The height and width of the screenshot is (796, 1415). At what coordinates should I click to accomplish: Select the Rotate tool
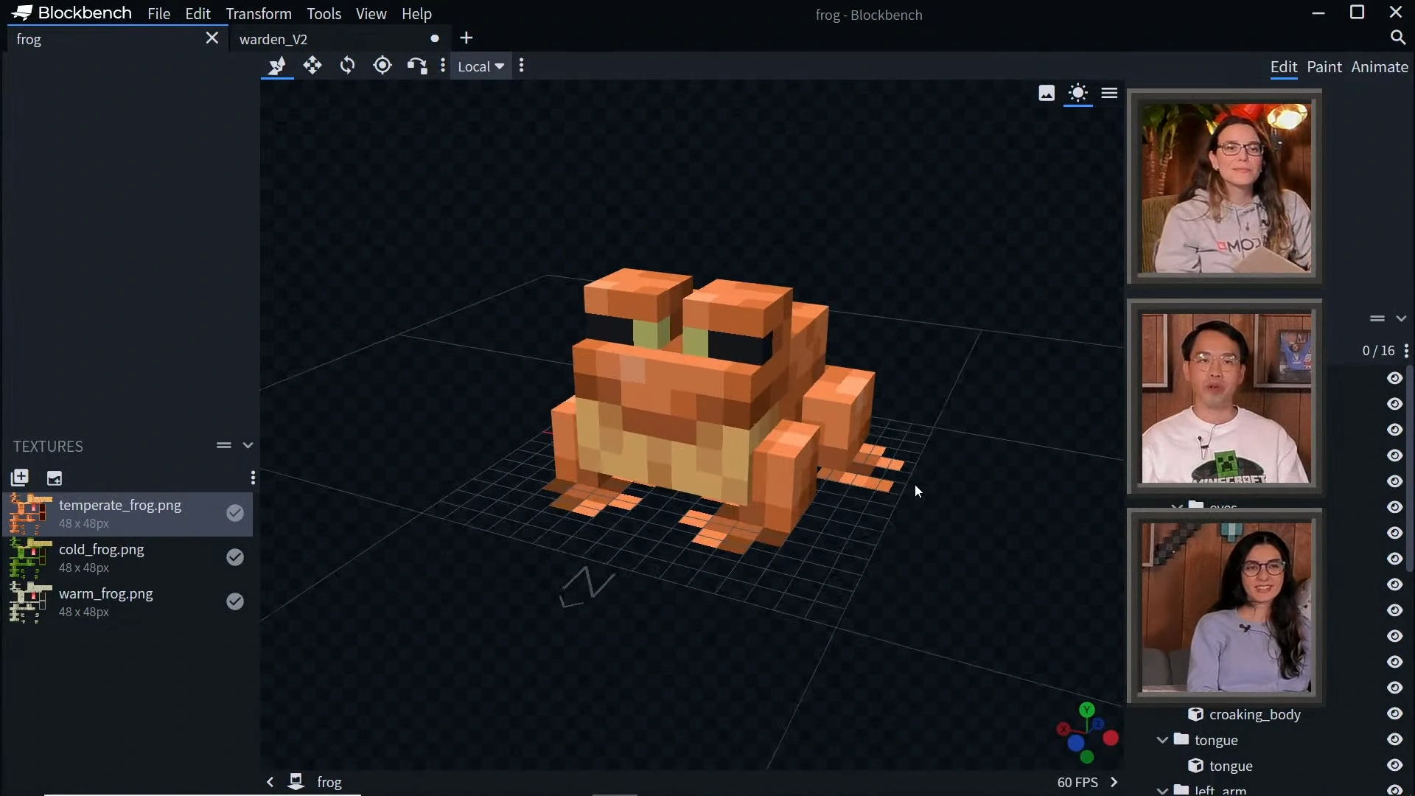(x=347, y=66)
